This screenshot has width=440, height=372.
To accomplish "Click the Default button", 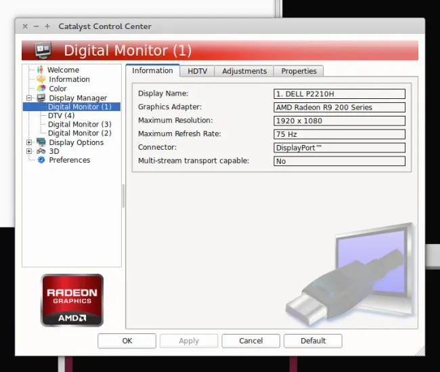I will (x=313, y=341).
